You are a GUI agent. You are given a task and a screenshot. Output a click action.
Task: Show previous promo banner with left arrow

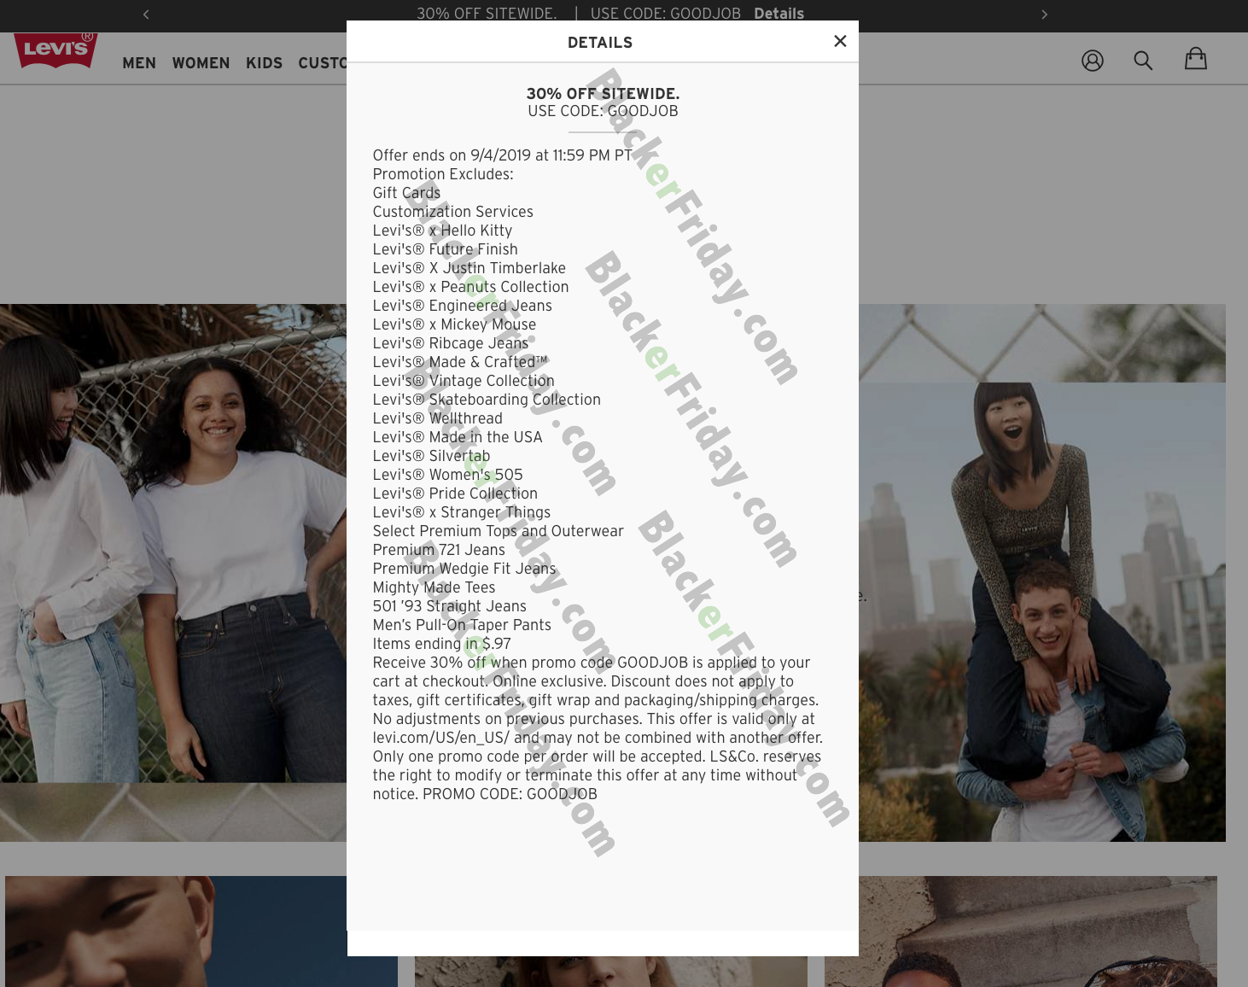pyautogui.click(x=146, y=15)
